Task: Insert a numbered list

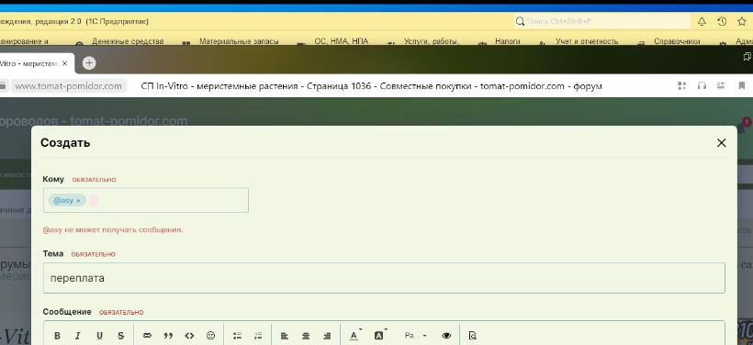Action: (x=258, y=336)
